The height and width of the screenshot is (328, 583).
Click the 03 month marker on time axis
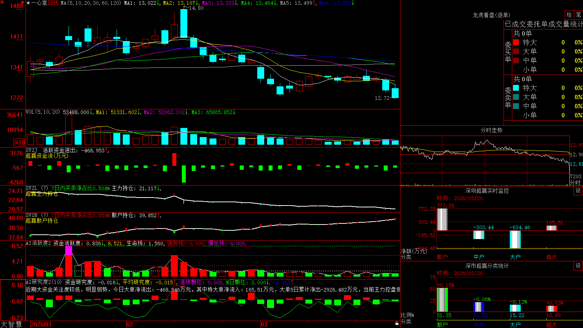pyautogui.click(x=264, y=324)
